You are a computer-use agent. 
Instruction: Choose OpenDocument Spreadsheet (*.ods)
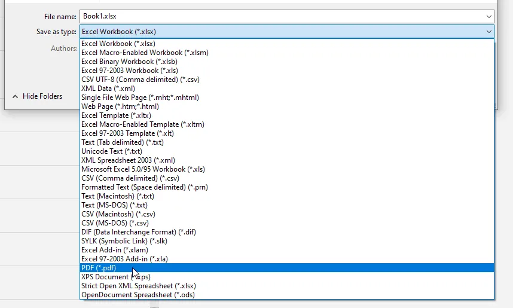click(286, 295)
